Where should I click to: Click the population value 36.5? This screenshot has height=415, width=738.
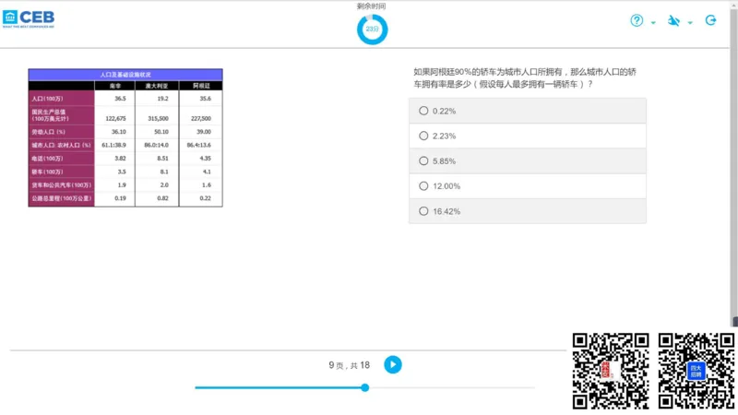click(120, 99)
